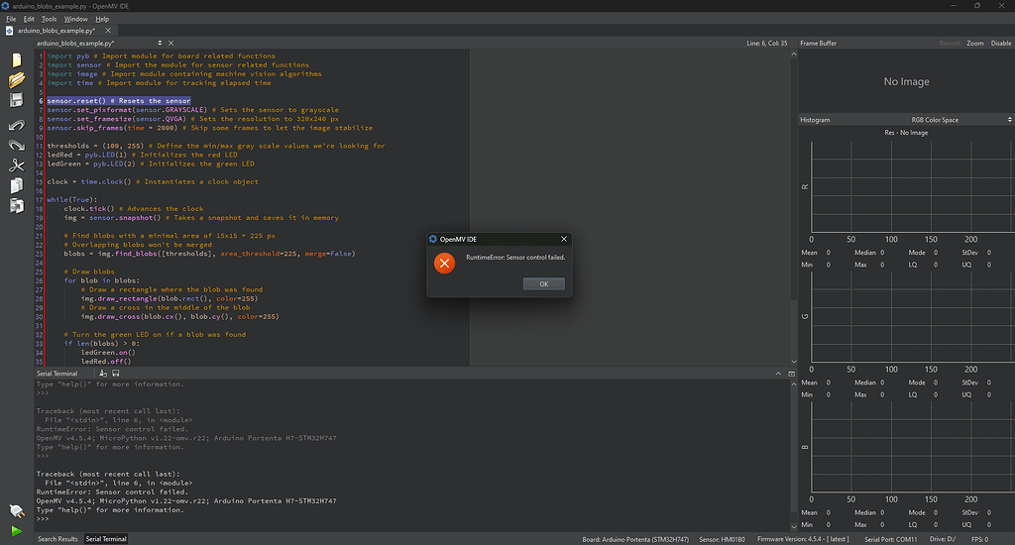Click the Copy icon in the sidebar
This screenshot has height=545, width=1015.
point(16,185)
